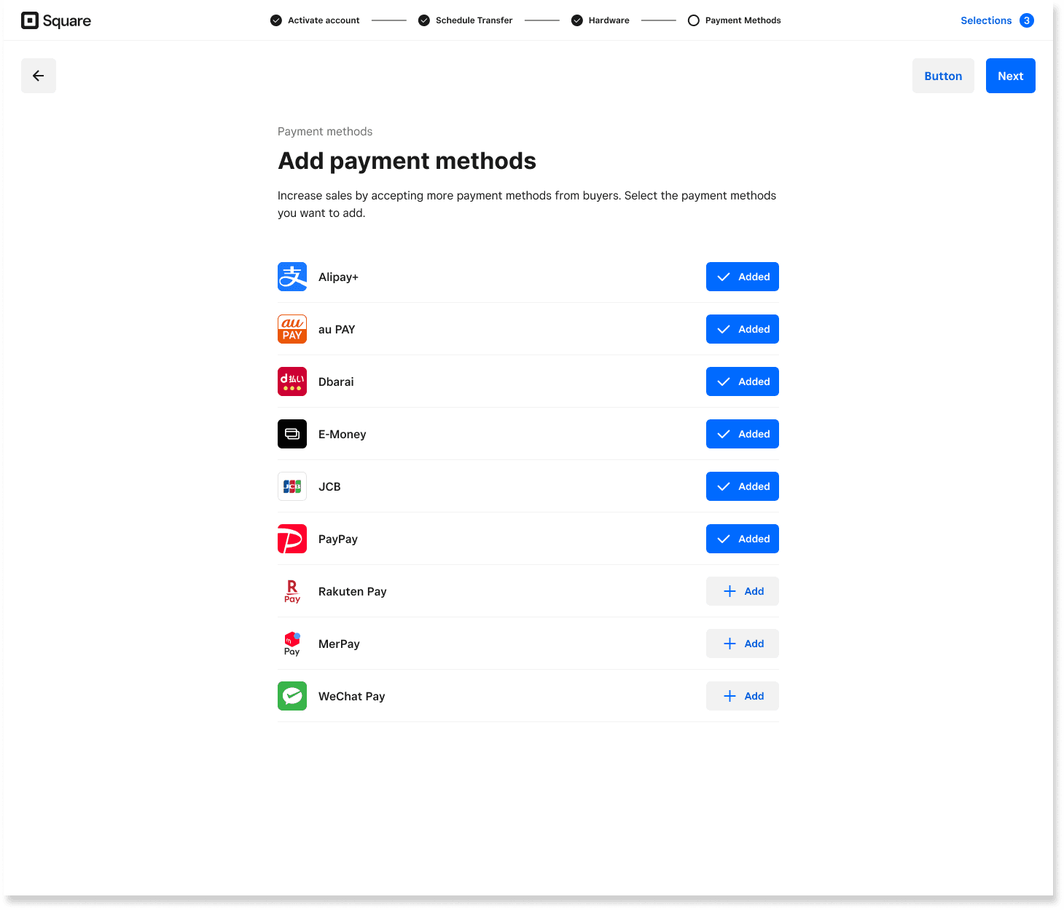Click the MerPay label
Image resolution: width=1064 pixels, height=910 pixels.
[339, 644]
